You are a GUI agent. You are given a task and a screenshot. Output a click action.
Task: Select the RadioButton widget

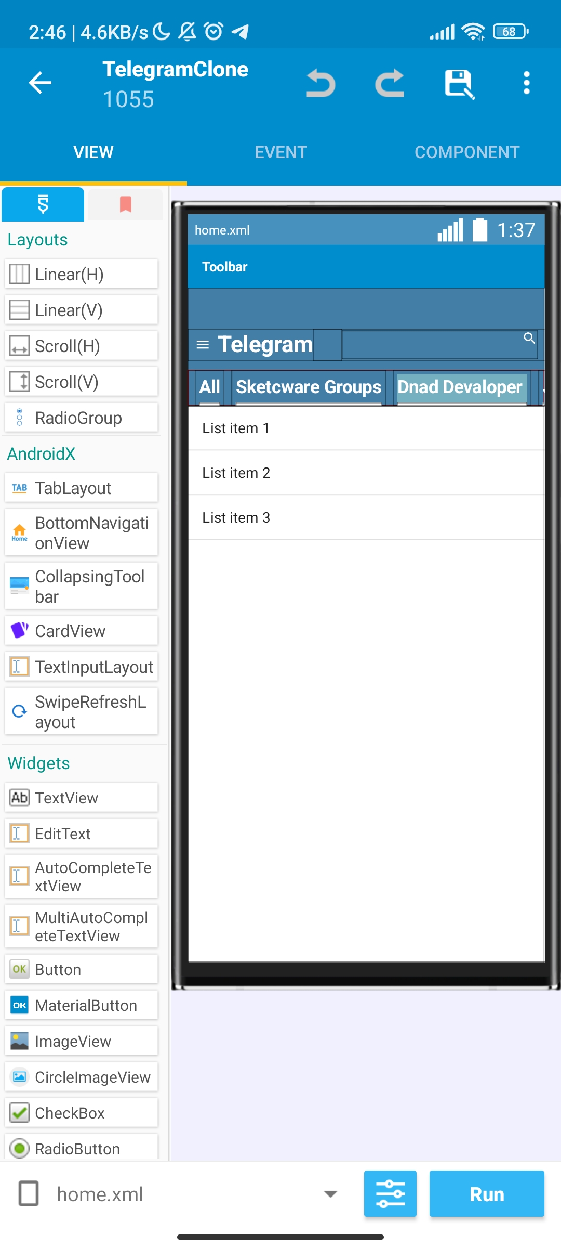(82, 1148)
